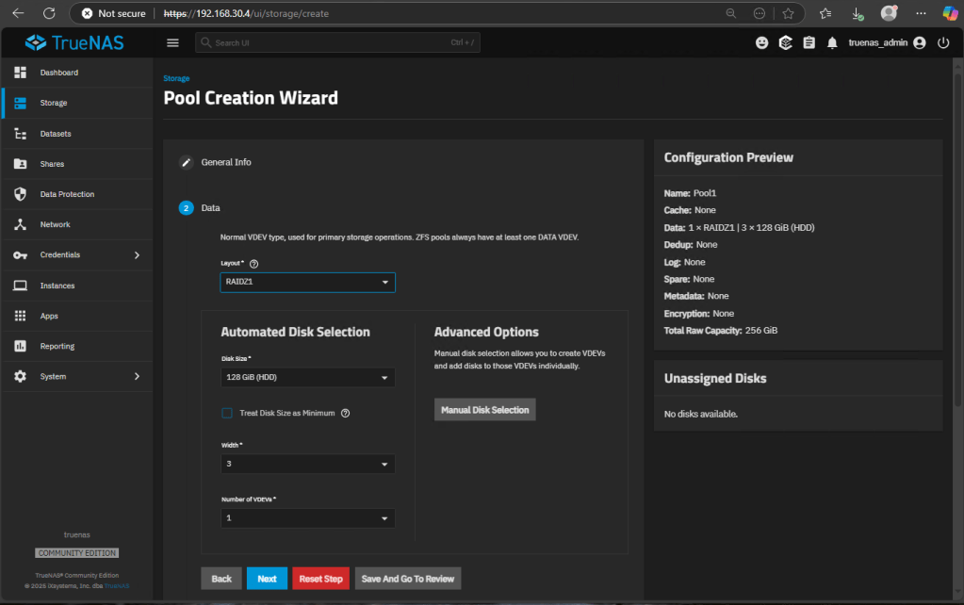Viewport: 964px width, 605px height.
Task: Click the red Reset Step button
Action: point(320,579)
